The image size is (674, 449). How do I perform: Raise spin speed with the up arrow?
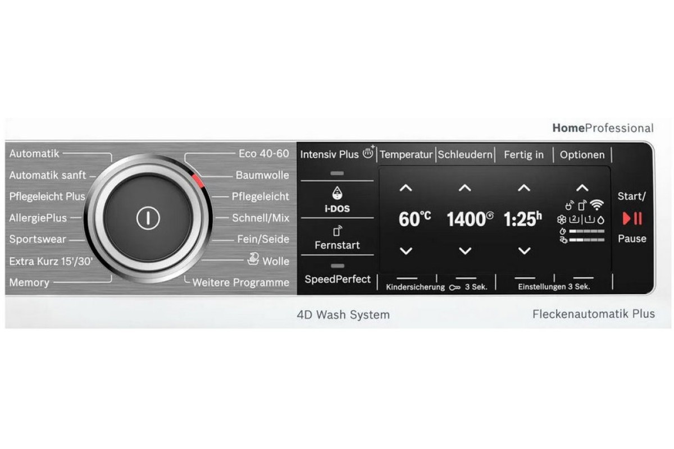point(464,189)
